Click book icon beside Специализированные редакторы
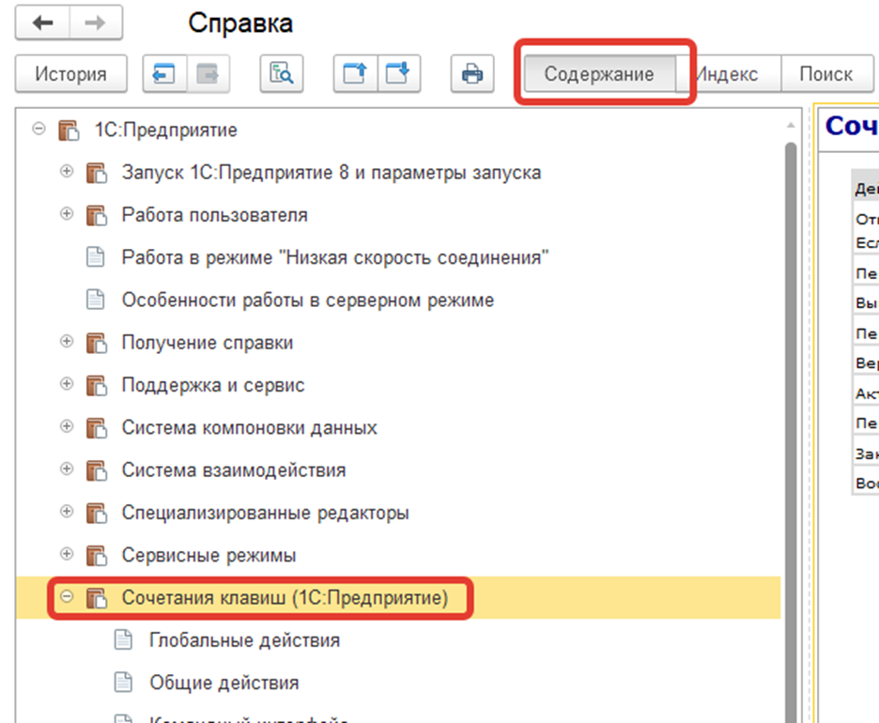879x723 pixels. coord(97,513)
